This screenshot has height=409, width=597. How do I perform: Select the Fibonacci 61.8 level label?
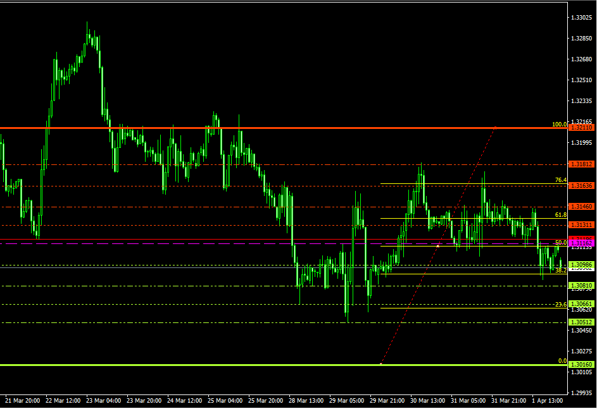(x=561, y=215)
